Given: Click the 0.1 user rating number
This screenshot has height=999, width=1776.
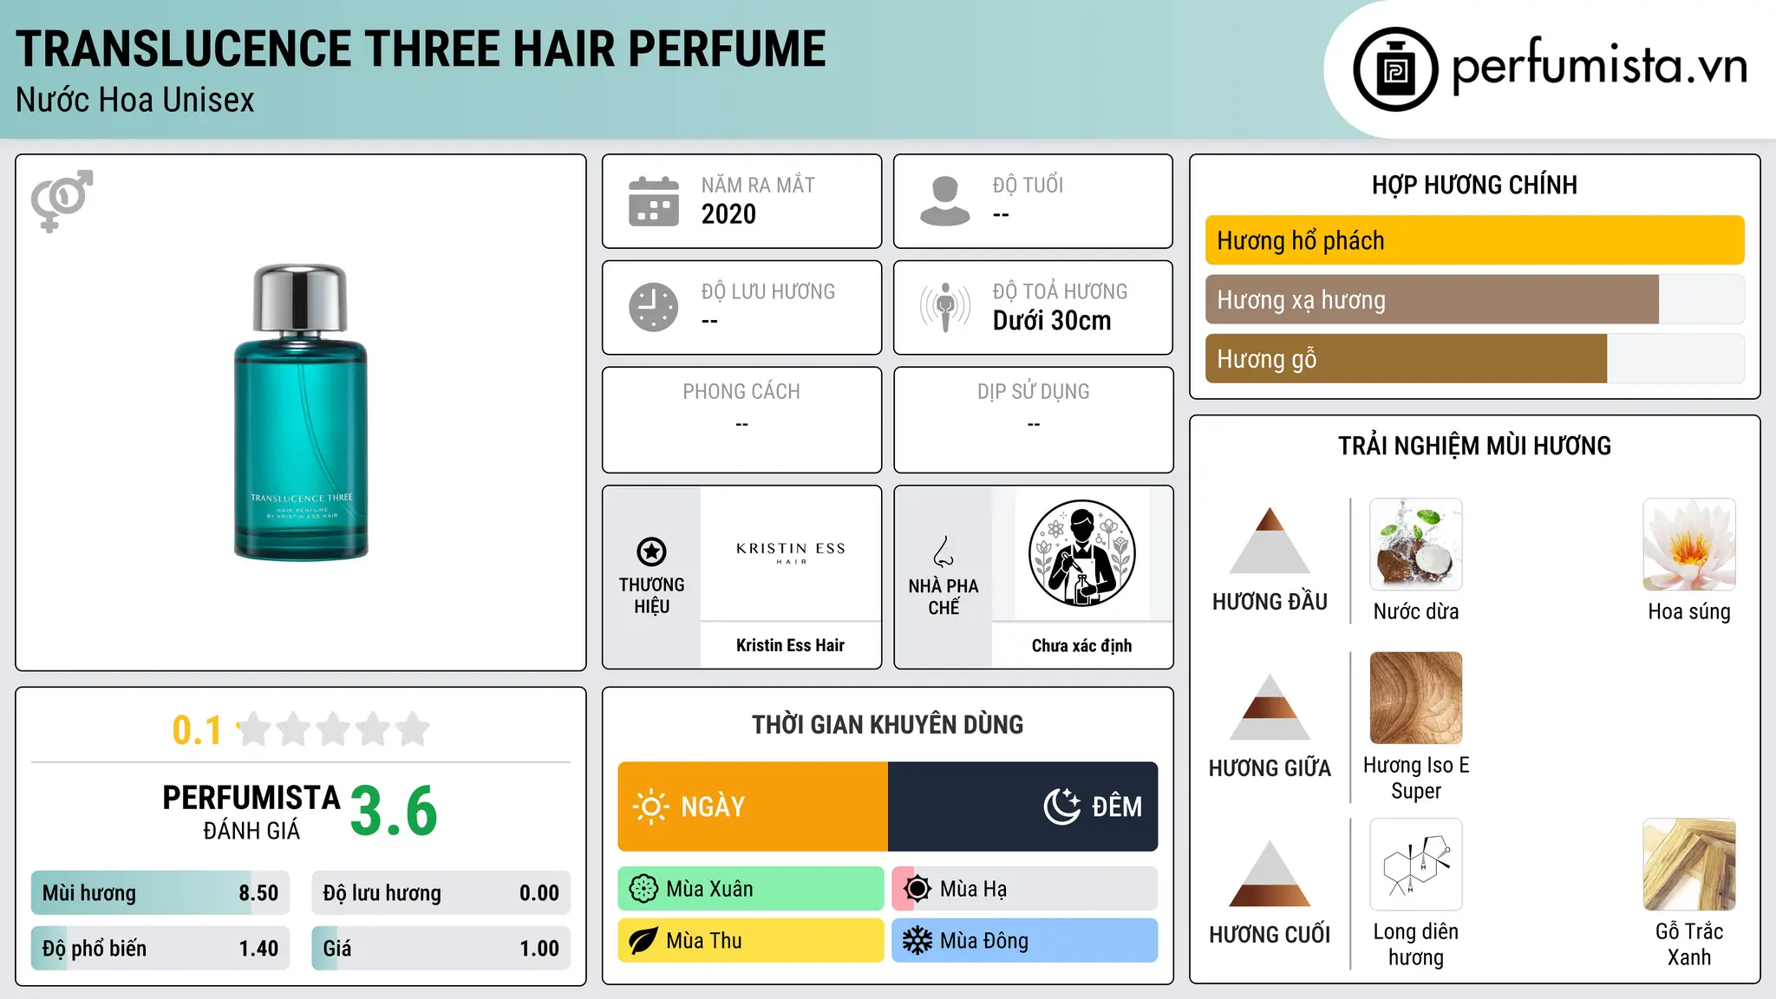Looking at the screenshot, I should coord(197,730).
